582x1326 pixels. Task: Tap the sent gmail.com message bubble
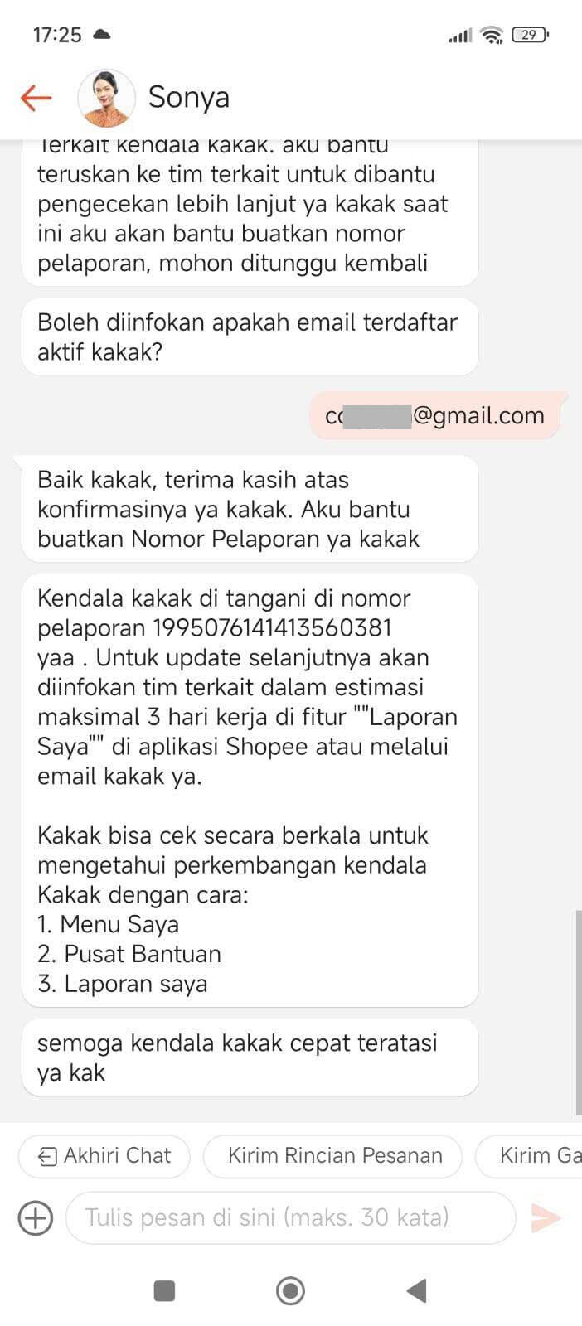pos(435,415)
